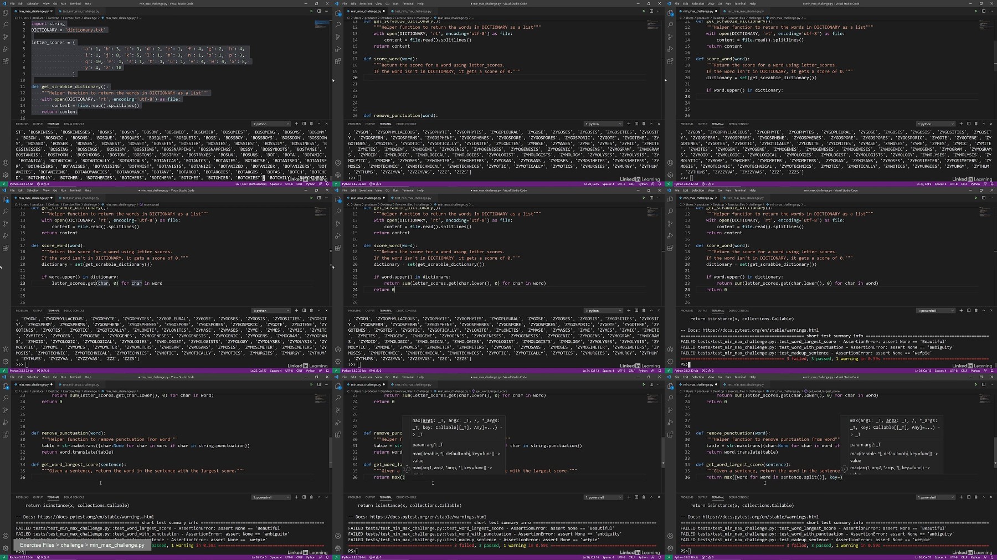
Task: Open Explorer in the window showing 'import string'
Action: (6, 12)
